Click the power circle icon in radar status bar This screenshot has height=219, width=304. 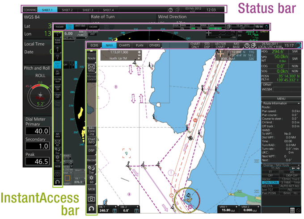[x=266, y=27]
